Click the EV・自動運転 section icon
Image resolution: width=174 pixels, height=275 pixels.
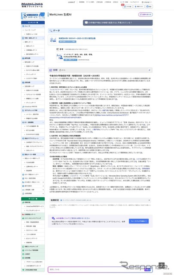tap(23, 122)
